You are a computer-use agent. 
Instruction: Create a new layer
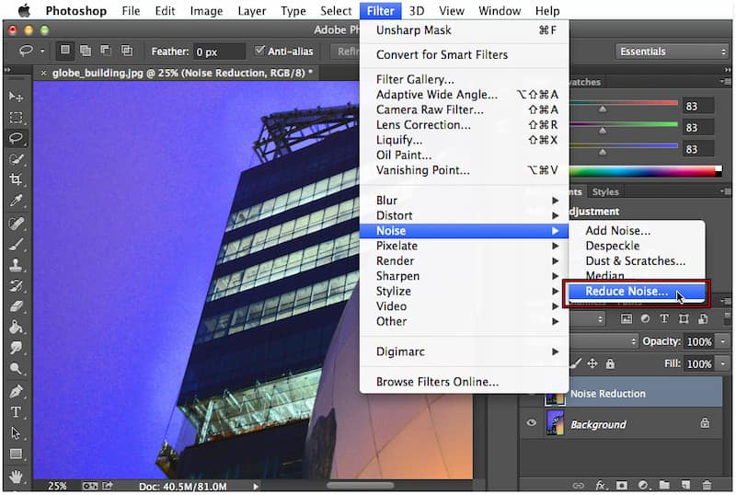685,485
